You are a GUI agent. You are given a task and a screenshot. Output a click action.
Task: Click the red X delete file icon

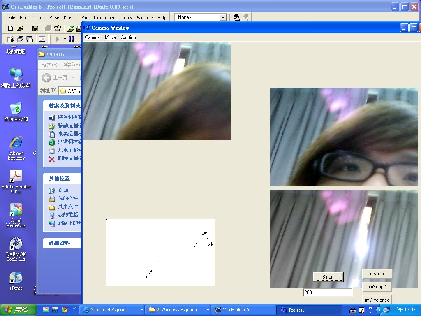52,159
